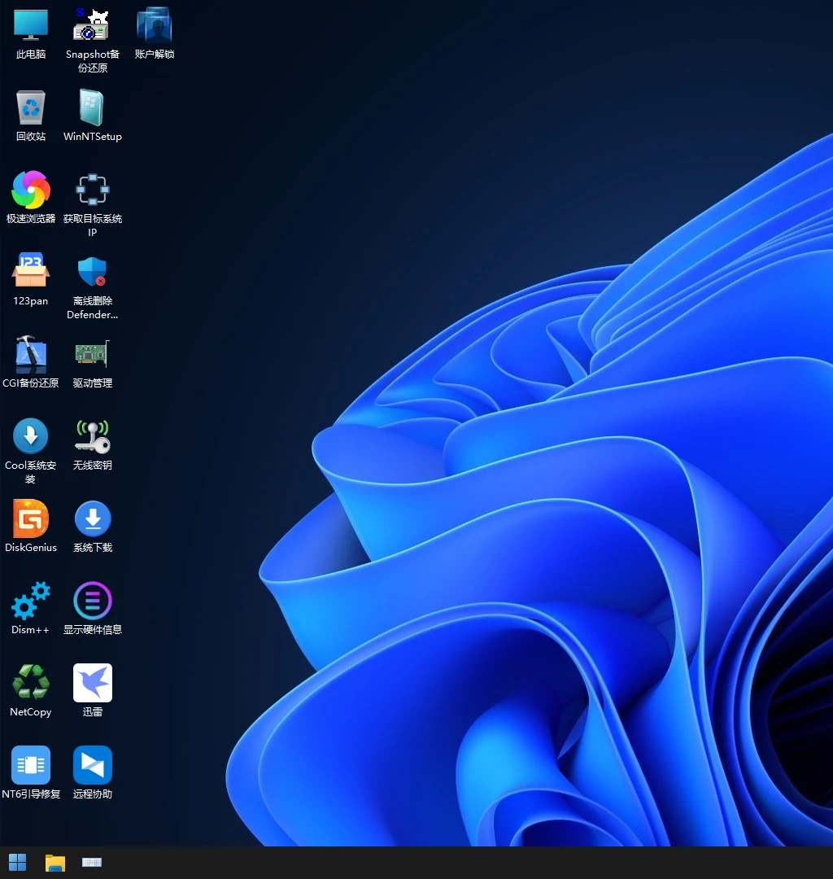This screenshot has height=879, width=833.
Task: Select the 无线密钥 wireless key icon
Action: [x=92, y=437]
